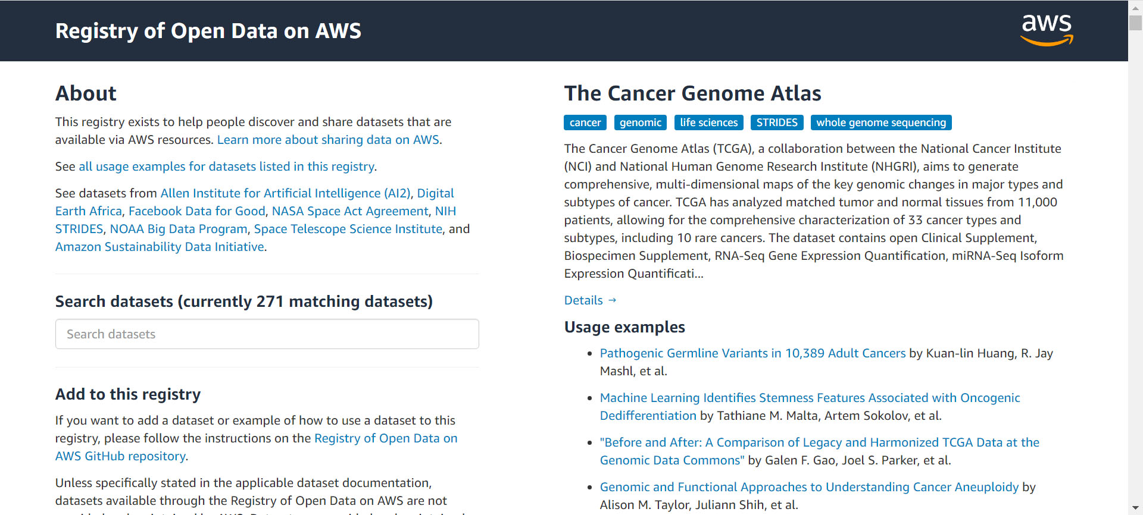The width and height of the screenshot is (1143, 515).
Task: Open Learn more about sharing data link
Action: pyautogui.click(x=328, y=140)
